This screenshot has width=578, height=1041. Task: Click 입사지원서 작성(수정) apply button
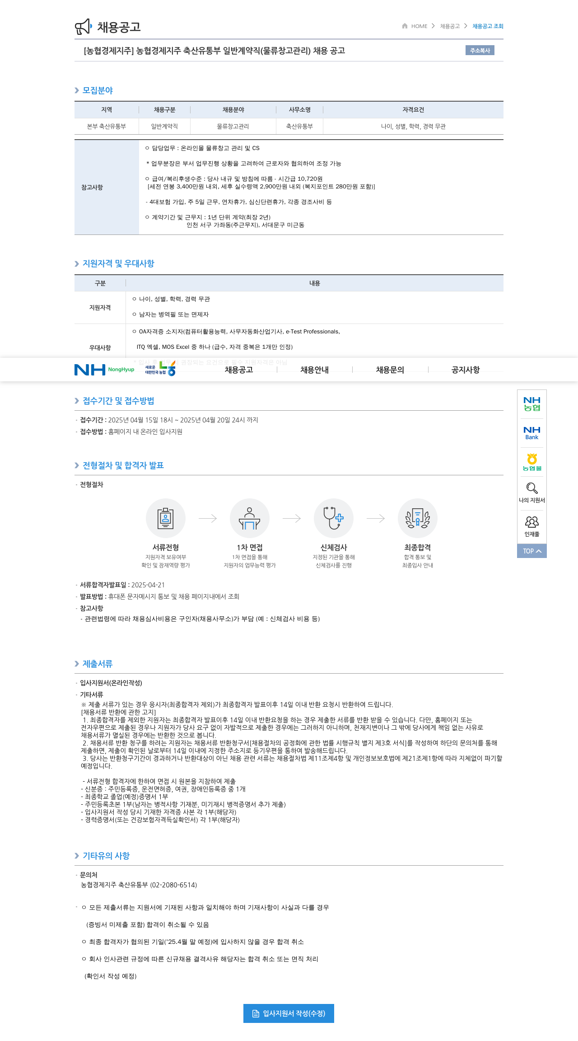pyautogui.click(x=289, y=1013)
